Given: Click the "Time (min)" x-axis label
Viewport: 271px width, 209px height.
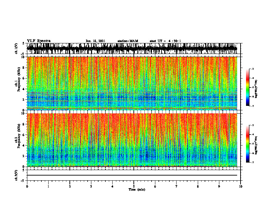Looking at the screenshot, I should pyautogui.click(x=137, y=190).
